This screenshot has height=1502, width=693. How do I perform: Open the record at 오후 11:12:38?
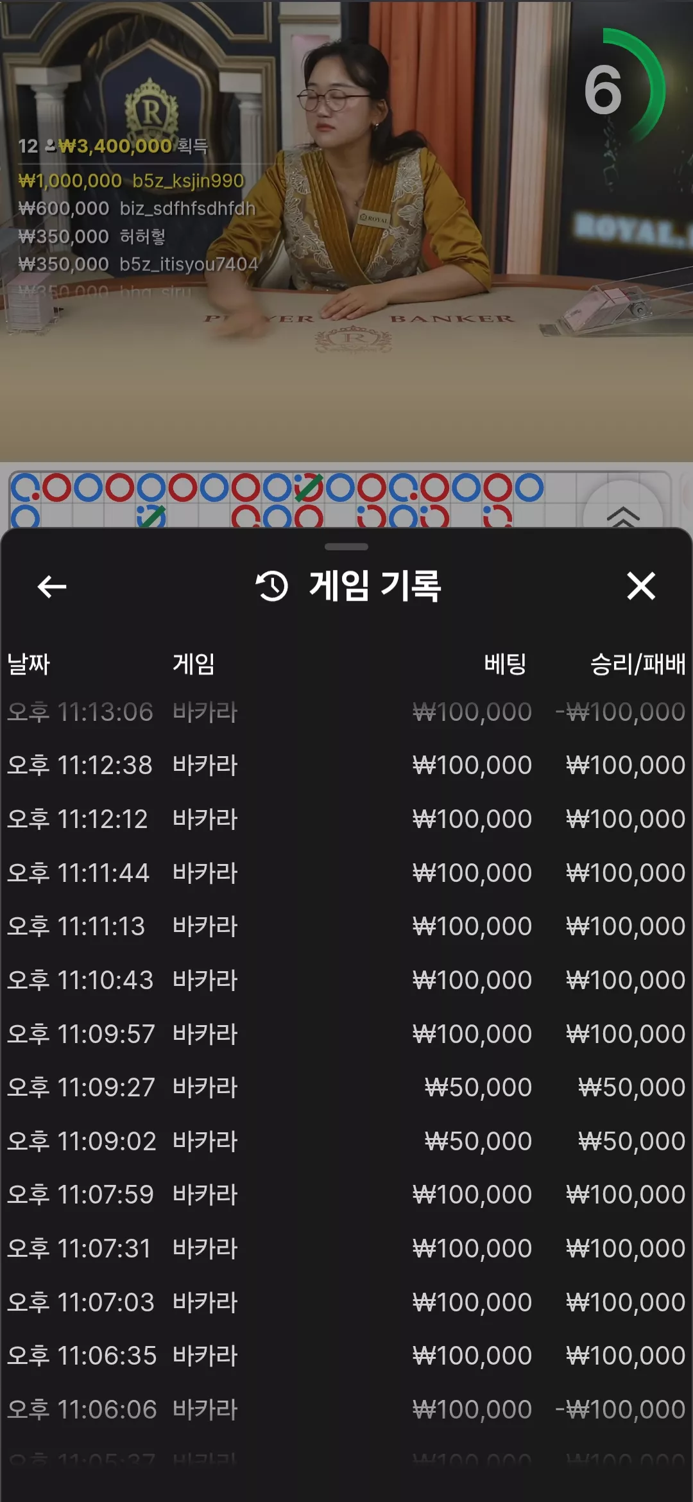pyautogui.click(x=346, y=765)
